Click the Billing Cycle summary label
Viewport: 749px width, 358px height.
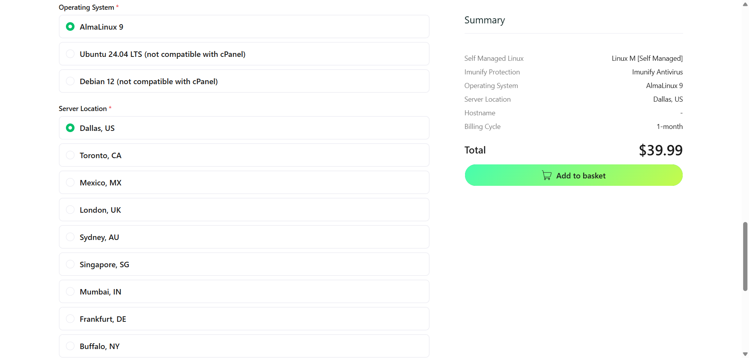coord(482,127)
